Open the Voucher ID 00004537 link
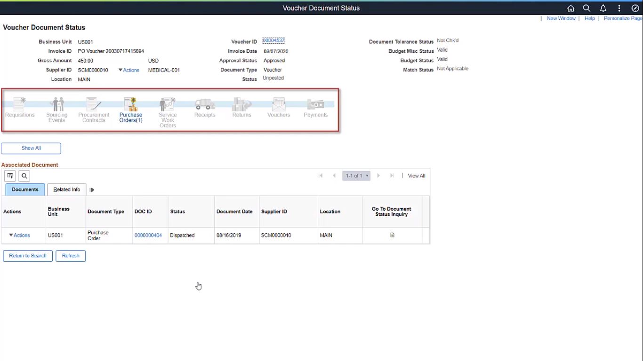 [273, 40]
